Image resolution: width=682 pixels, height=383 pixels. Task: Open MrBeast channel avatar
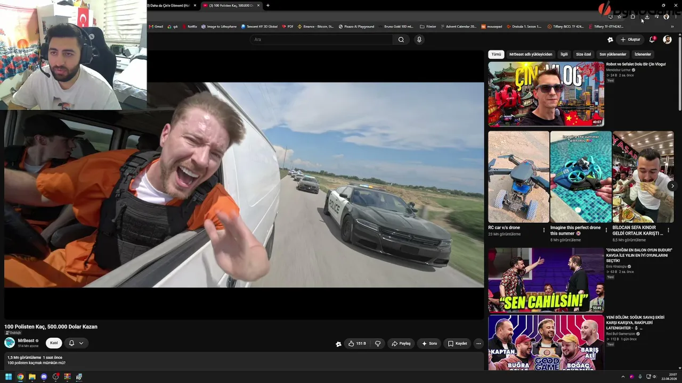pyautogui.click(x=10, y=343)
